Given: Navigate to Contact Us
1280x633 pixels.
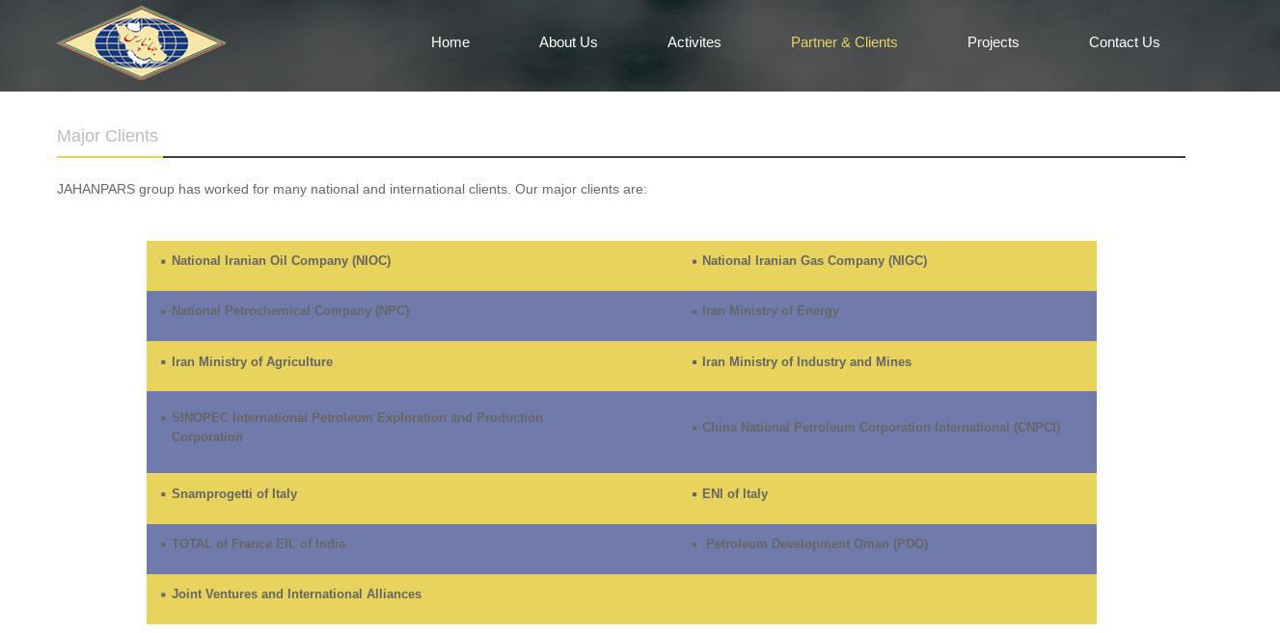Looking at the screenshot, I should [1124, 42].
